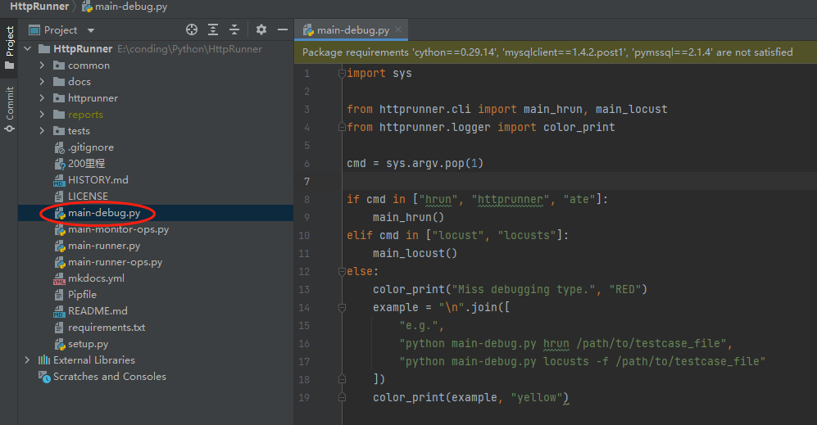Image resolution: width=817 pixels, height=425 pixels.
Task: Click "Miss debugging type." string
Action: (x=523, y=289)
